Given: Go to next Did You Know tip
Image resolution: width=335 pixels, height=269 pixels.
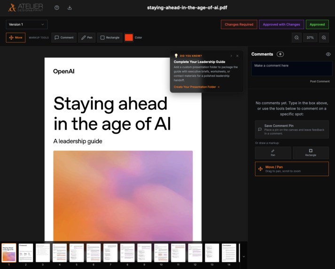Looking at the screenshot, I should coord(231,56).
